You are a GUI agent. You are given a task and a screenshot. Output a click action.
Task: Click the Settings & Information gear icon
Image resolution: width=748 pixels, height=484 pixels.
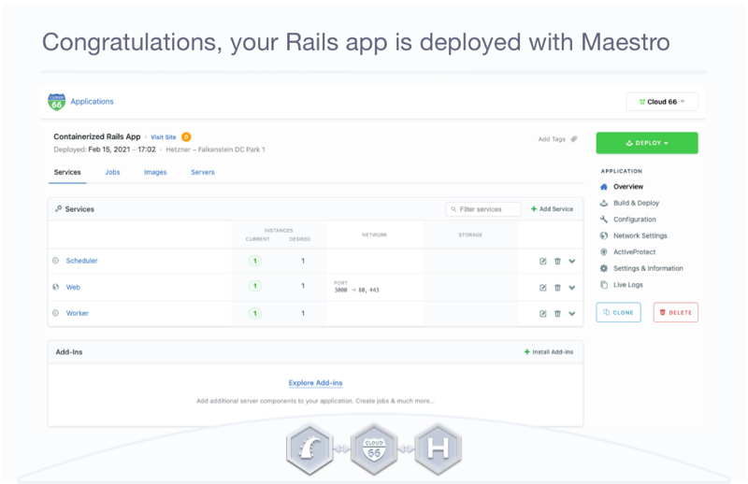coord(604,268)
